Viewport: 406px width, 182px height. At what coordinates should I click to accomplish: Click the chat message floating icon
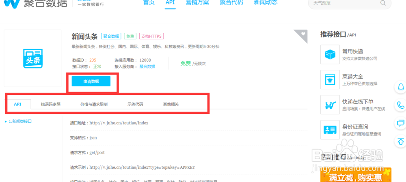click(x=401, y=123)
